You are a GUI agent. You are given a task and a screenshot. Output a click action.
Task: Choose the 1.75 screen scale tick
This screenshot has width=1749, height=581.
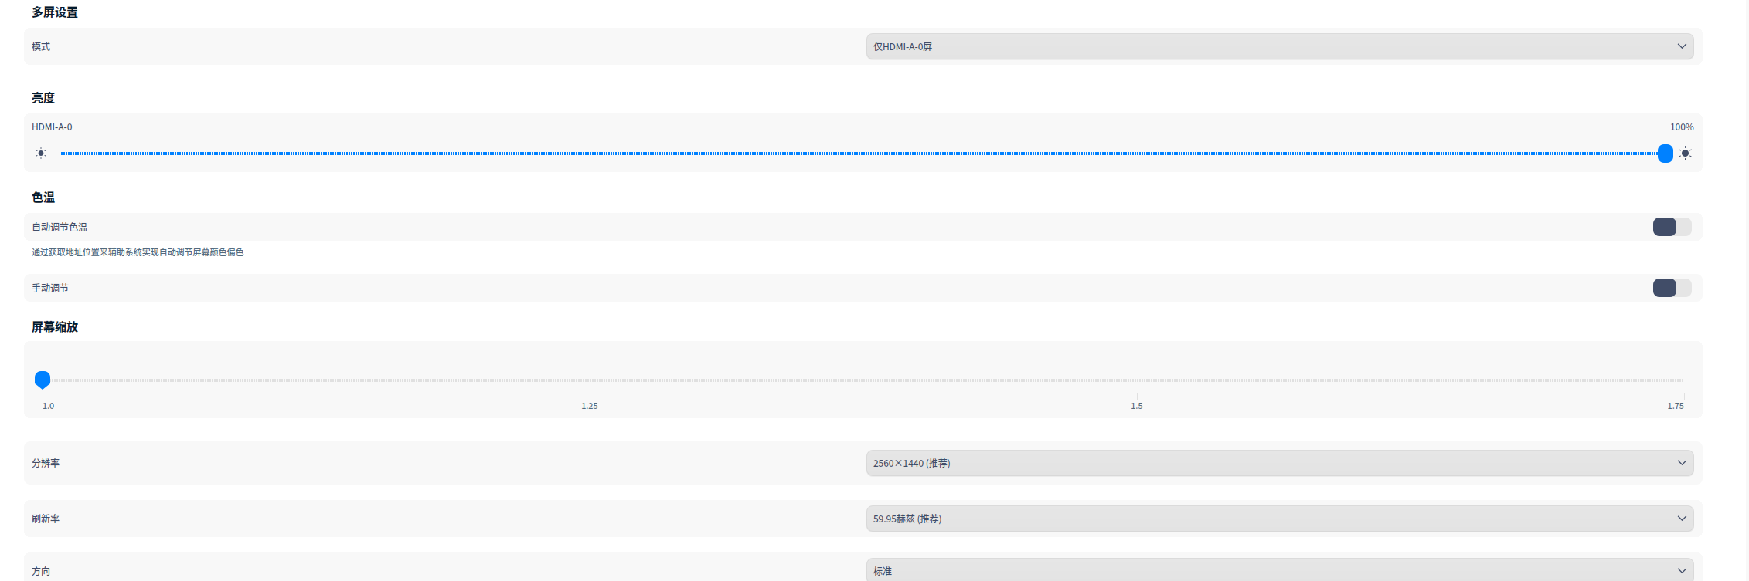coord(1683,380)
